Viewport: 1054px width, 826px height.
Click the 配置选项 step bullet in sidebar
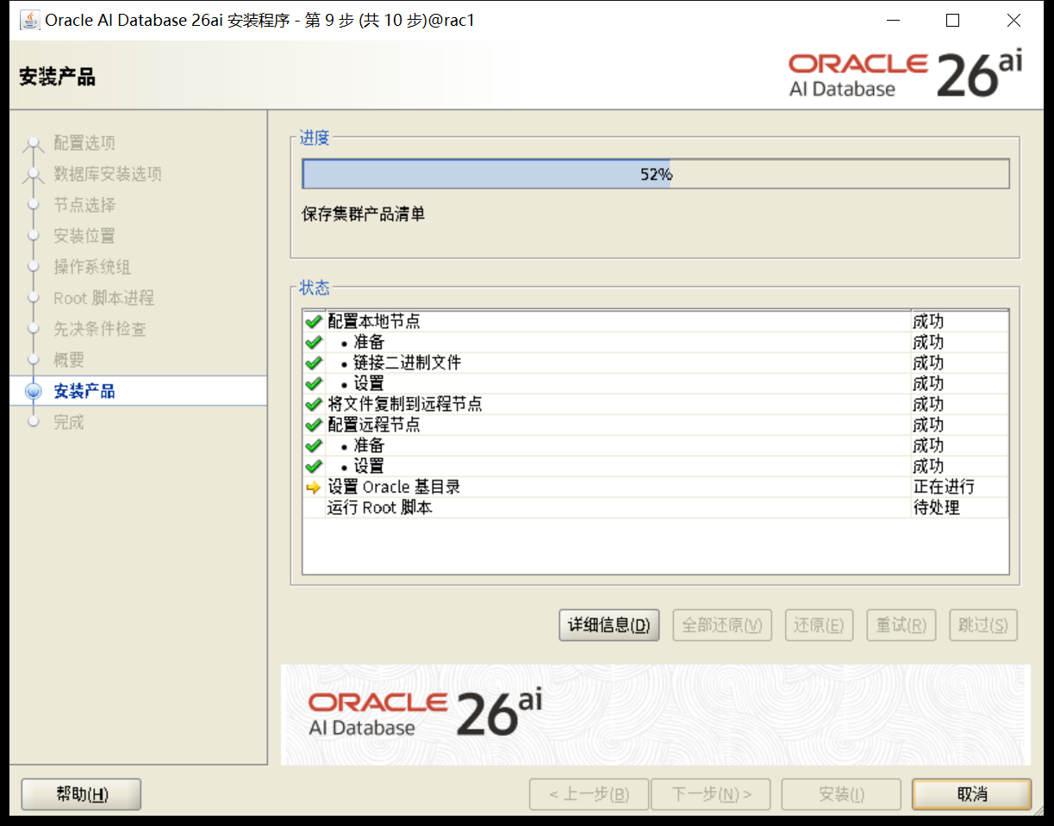click(34, 143)
